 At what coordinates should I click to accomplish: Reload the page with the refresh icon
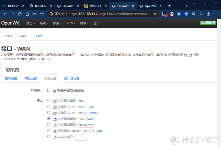20,14
